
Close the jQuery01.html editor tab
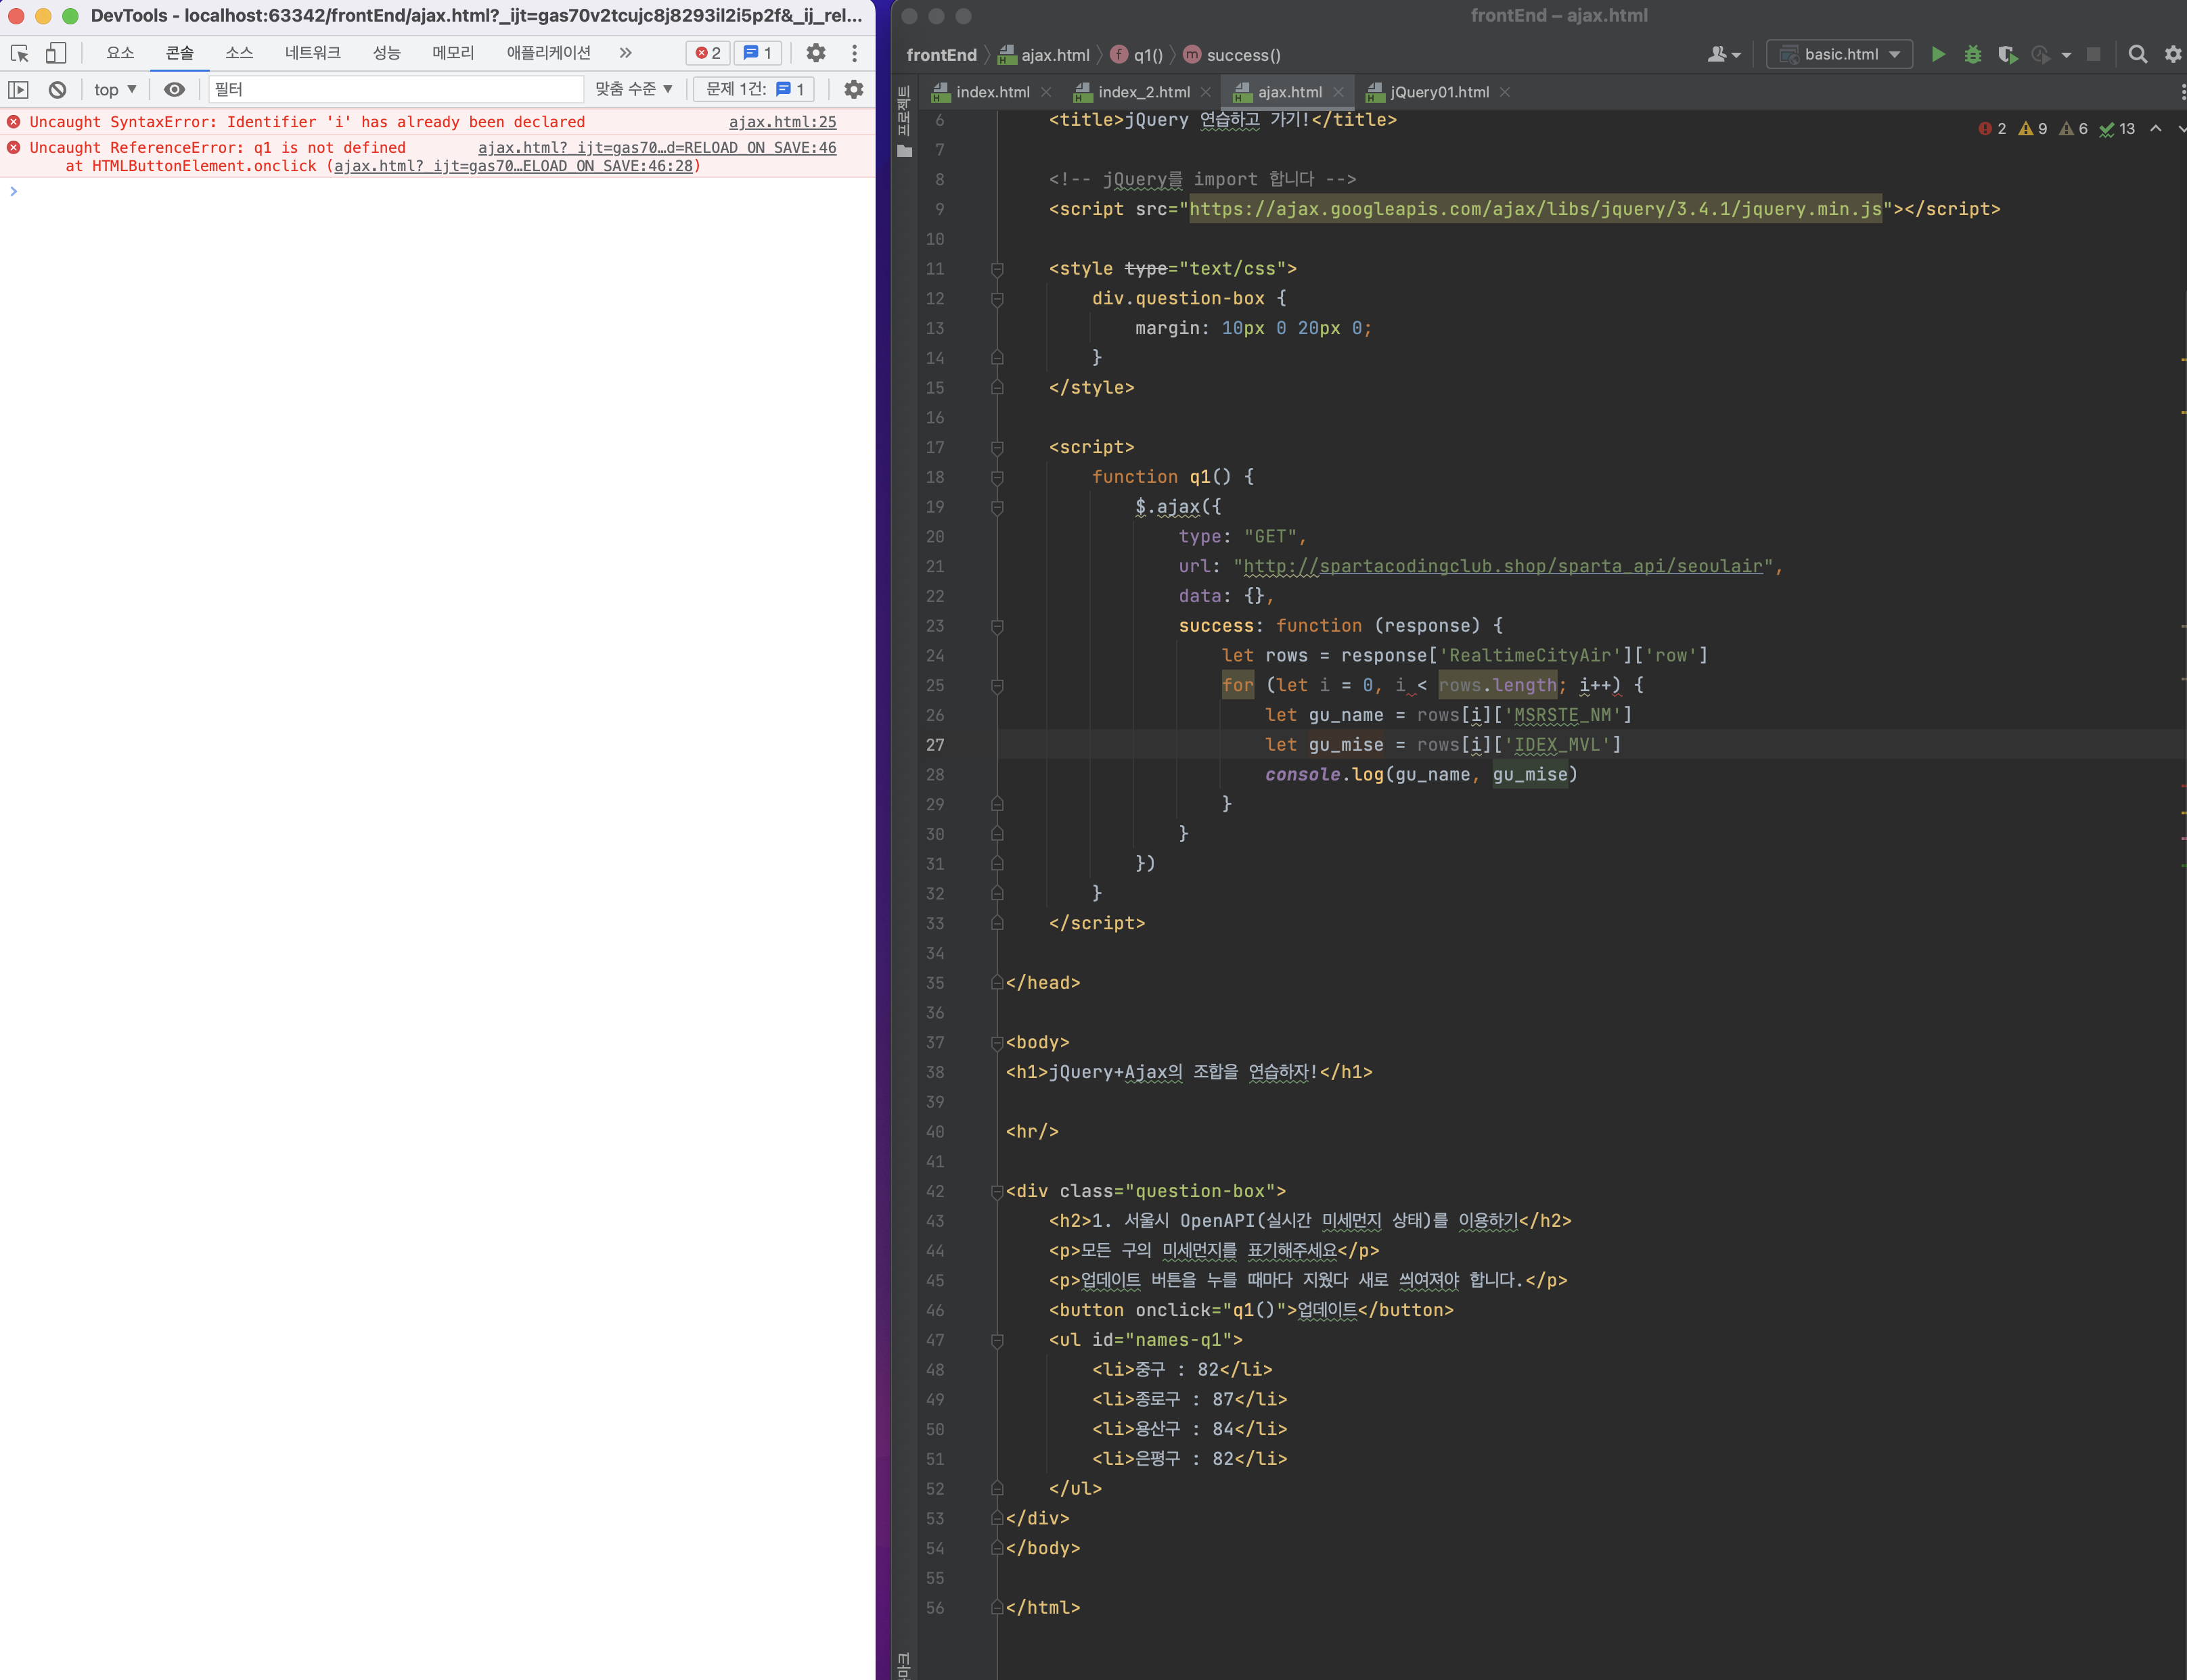tap(1505, 92)
